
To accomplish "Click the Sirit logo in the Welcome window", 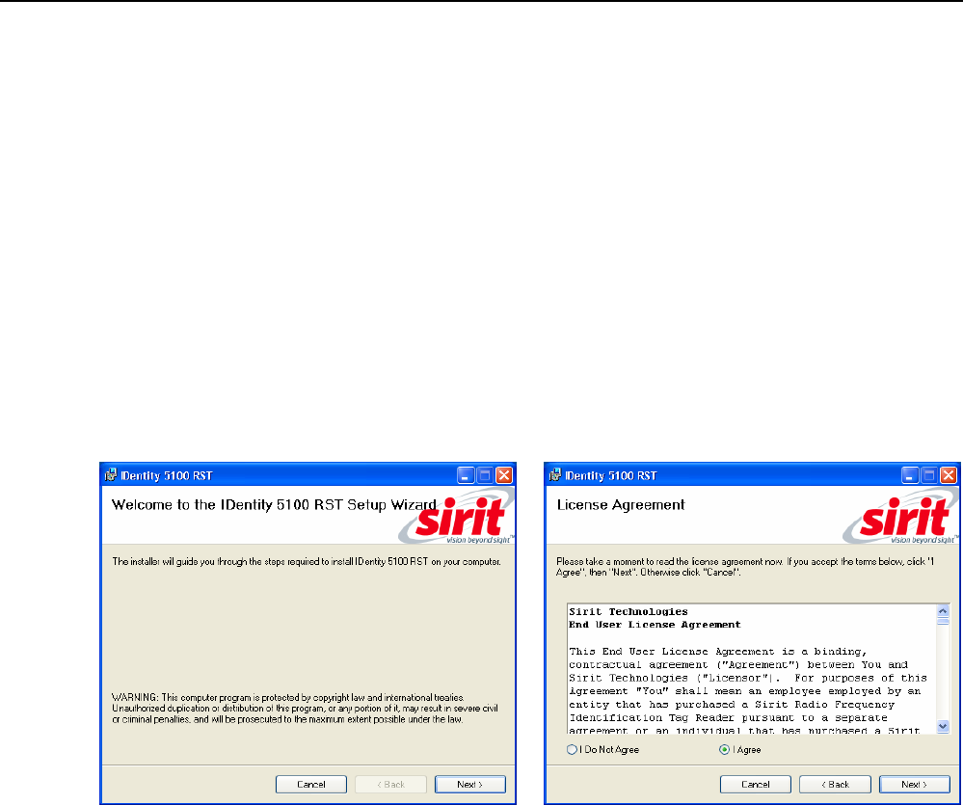I will tap(458, 517).
